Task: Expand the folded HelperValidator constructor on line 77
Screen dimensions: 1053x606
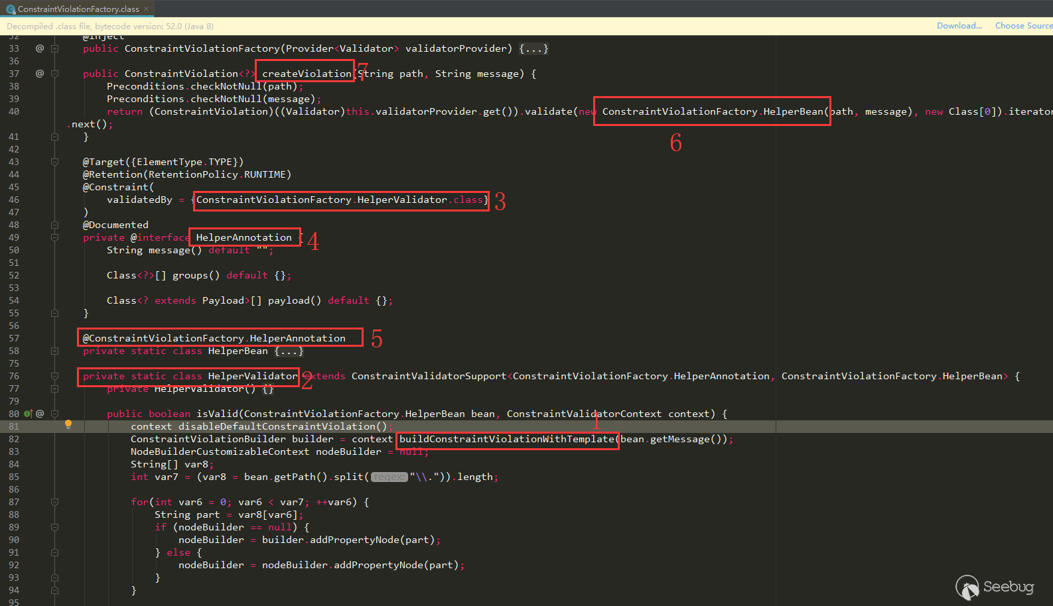Action: pyautogui.click(x=55, y=389)
